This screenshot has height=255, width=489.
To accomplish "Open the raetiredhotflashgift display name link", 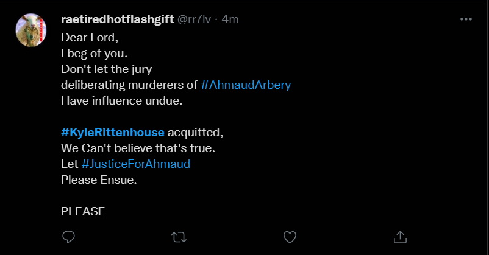I will pos(118,19).
